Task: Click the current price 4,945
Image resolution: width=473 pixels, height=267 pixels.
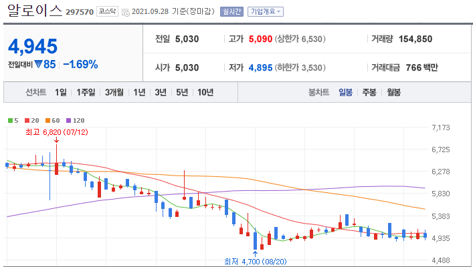Action: coord(33,46)
